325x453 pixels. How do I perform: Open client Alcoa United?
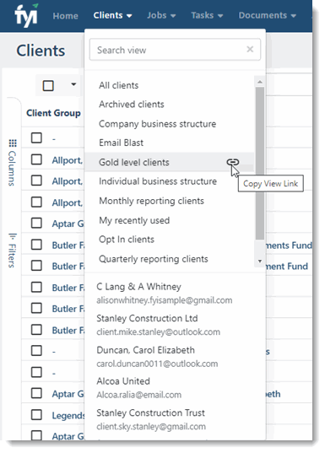tap(123, 381)
